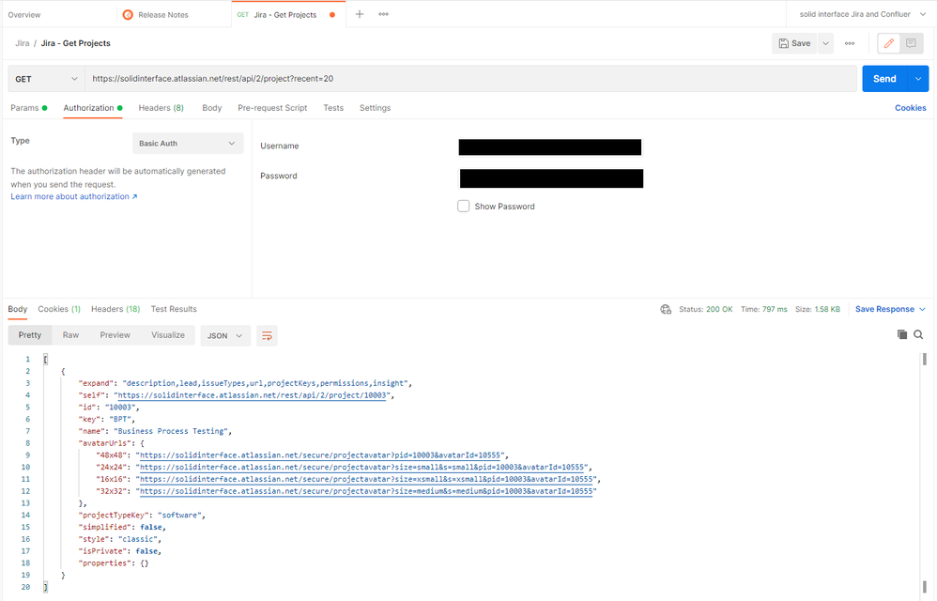937x601 pixels.
Task: Open a new request tab with the plus icon
Action: [x=359, y=14]
